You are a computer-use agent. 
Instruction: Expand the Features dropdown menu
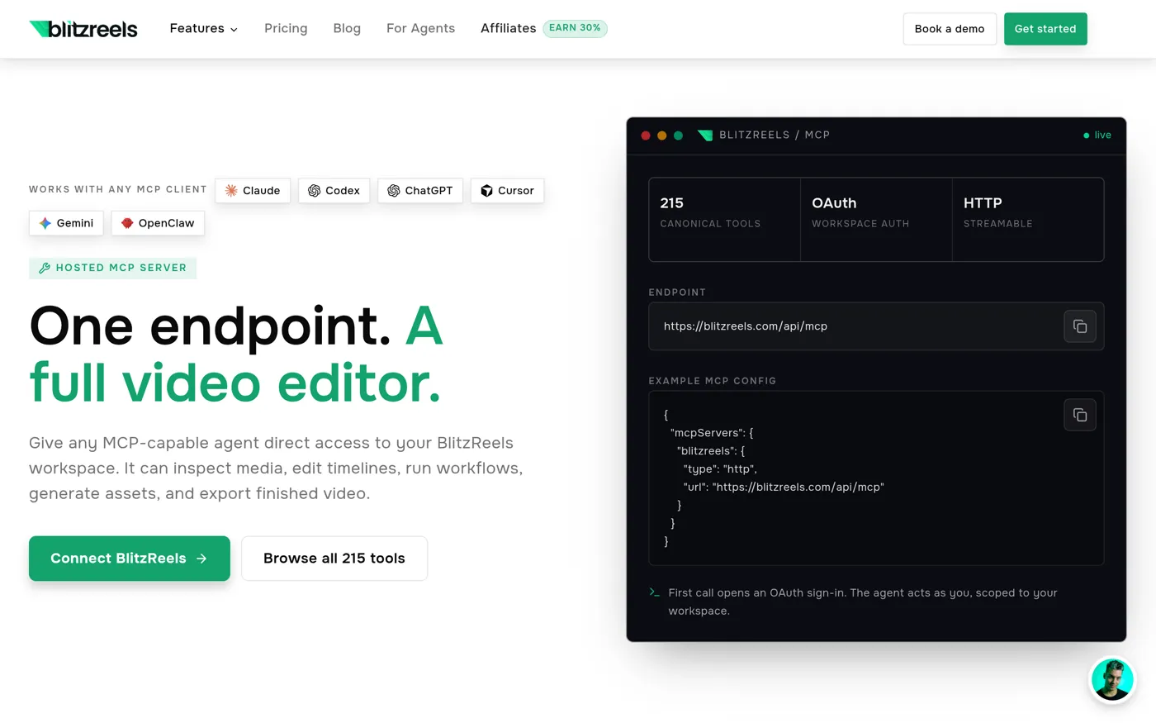pyautogui.click(x=204, y=29)
